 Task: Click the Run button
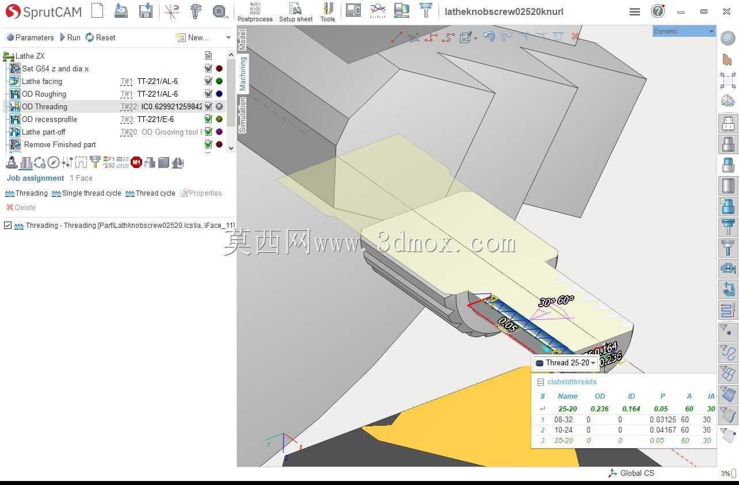[70, 37]
